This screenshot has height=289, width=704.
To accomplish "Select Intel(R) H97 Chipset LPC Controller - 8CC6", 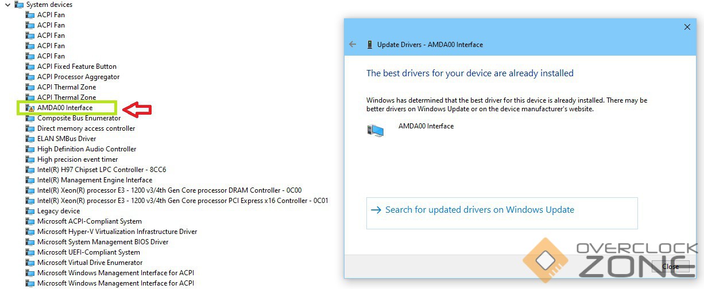I will click(x=102, y=170).
